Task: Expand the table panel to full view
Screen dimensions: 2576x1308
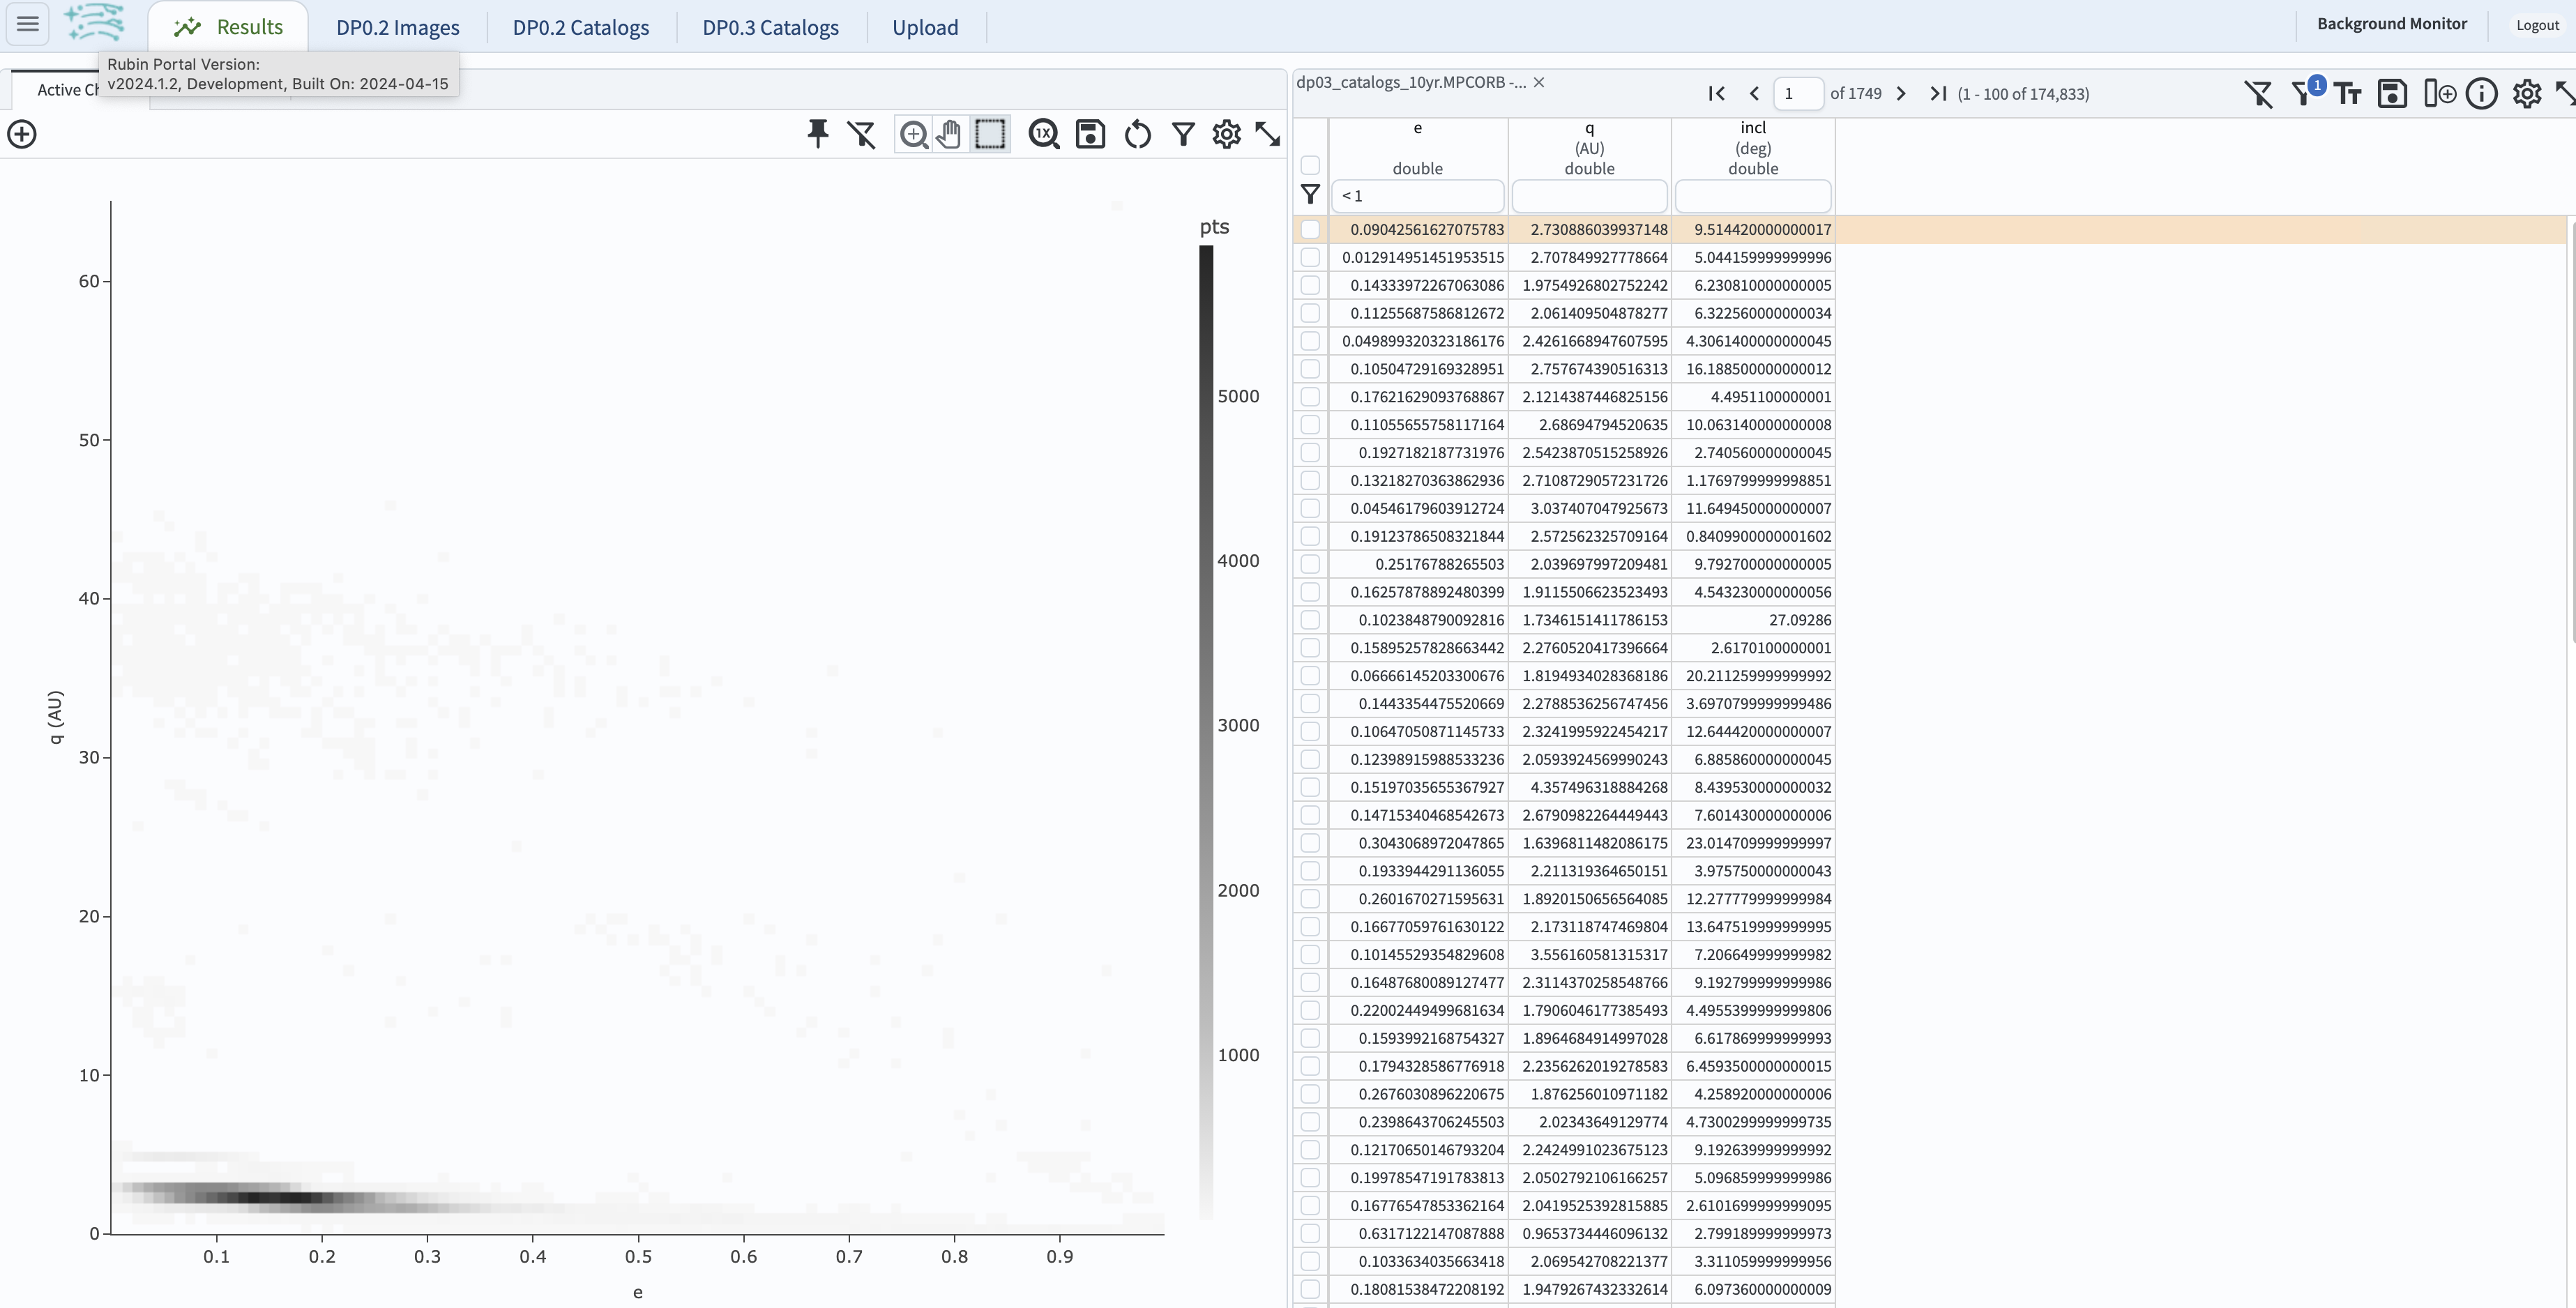Action: [2565, 94]
